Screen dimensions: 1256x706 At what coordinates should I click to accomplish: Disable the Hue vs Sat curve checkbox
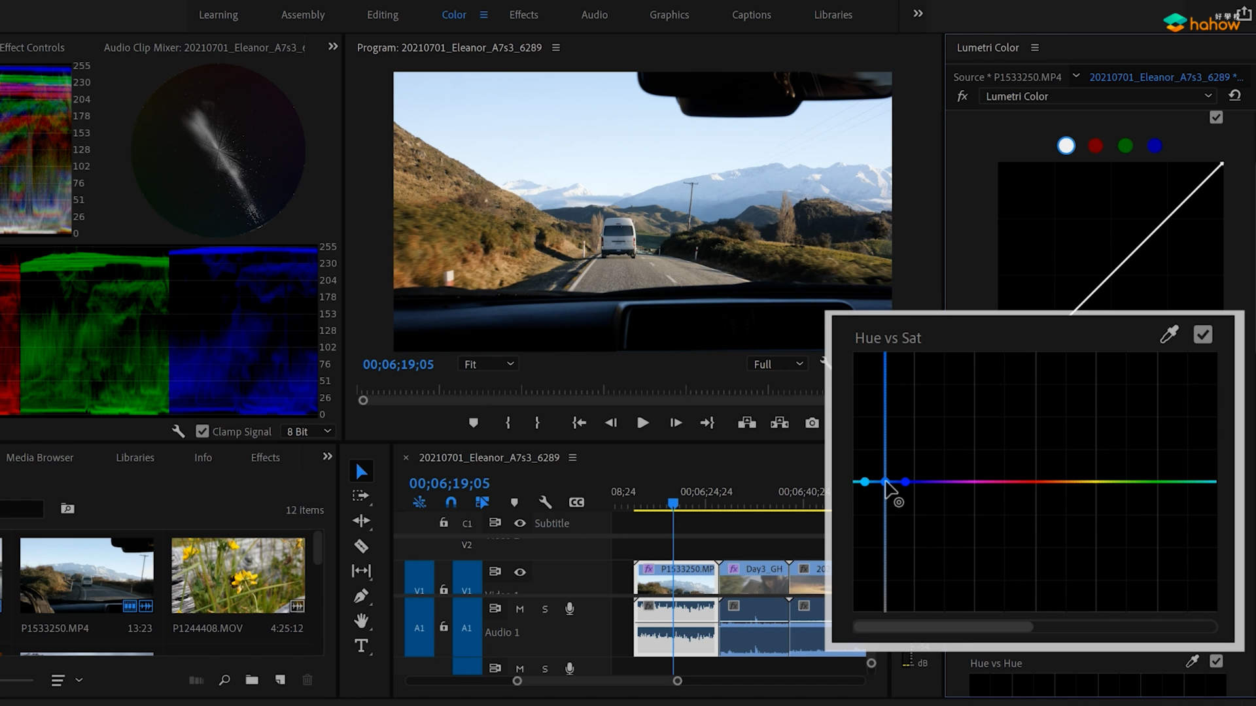[1202, 335]
